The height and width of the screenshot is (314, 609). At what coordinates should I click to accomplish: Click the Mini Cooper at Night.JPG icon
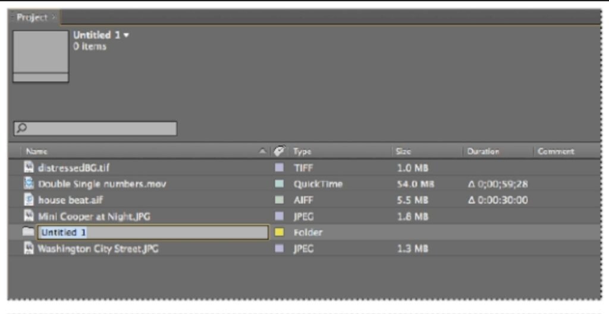(28, 216)
